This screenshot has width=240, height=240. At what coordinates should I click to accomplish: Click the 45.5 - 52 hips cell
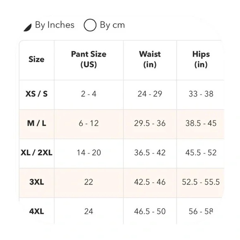point(201,153)
